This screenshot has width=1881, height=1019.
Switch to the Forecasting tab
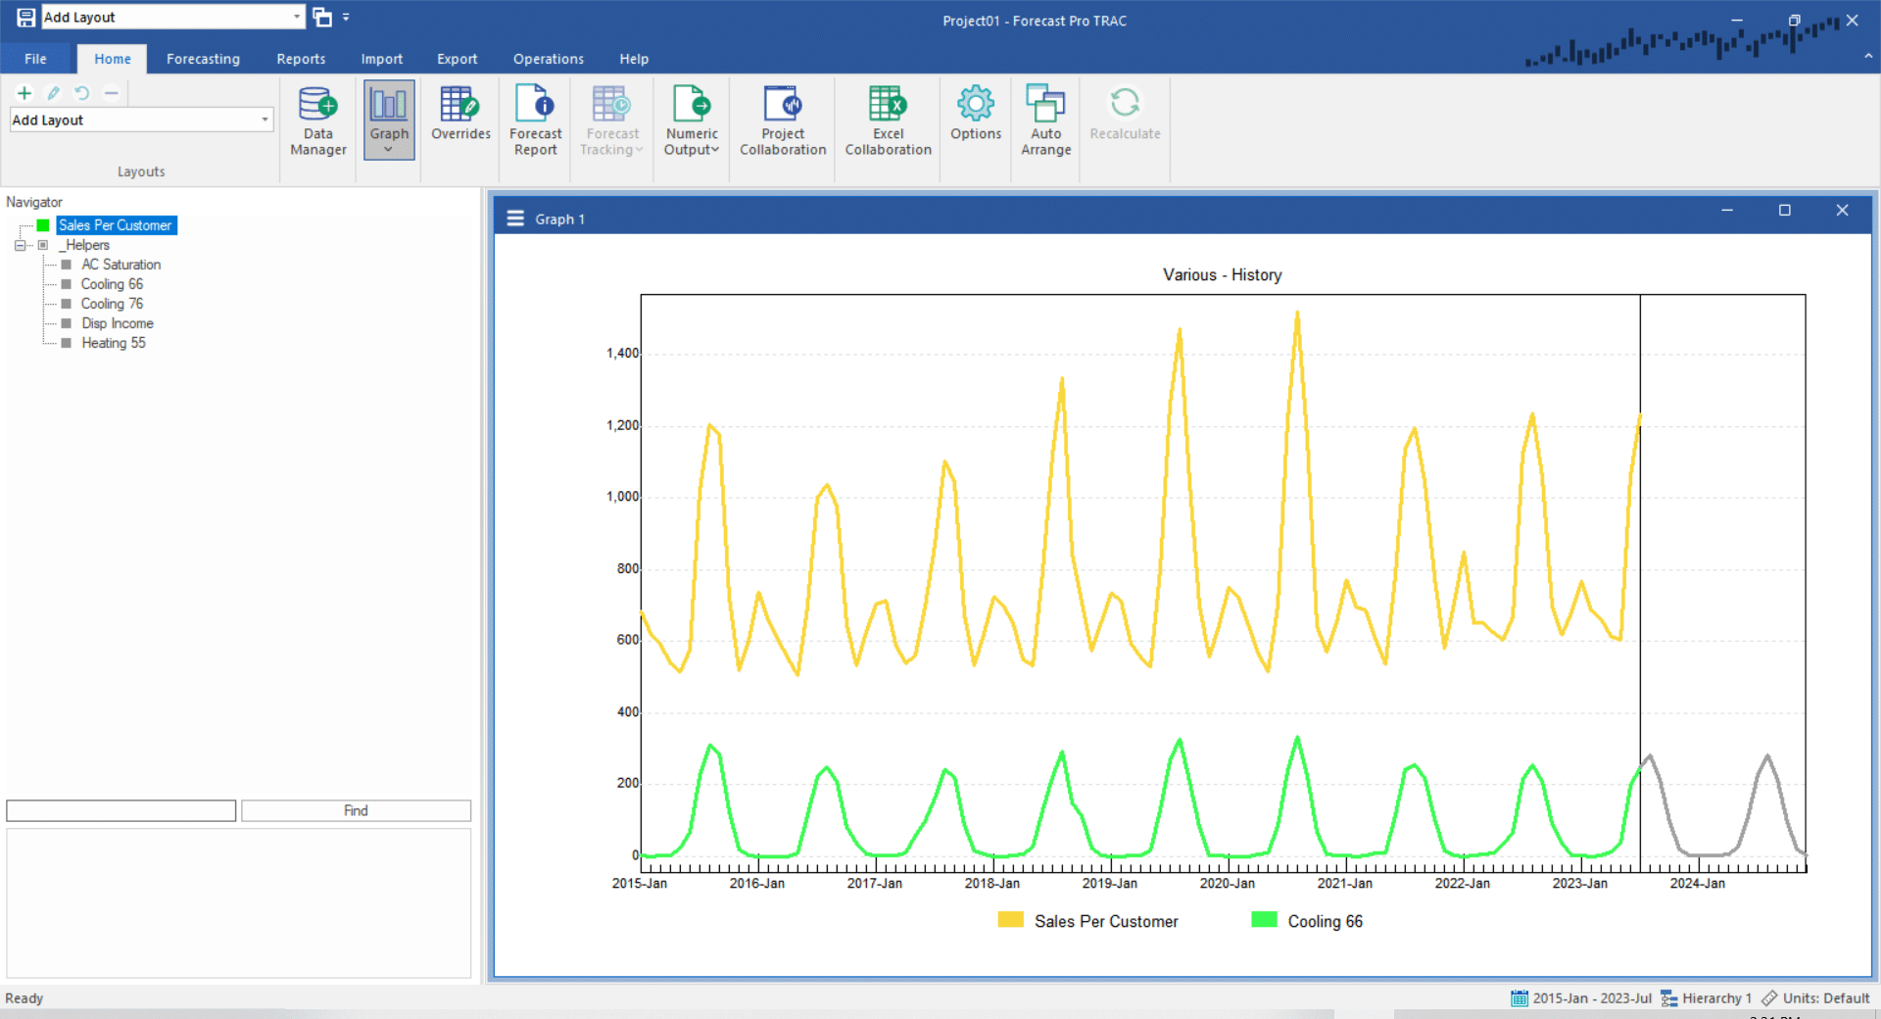(203, 59)
